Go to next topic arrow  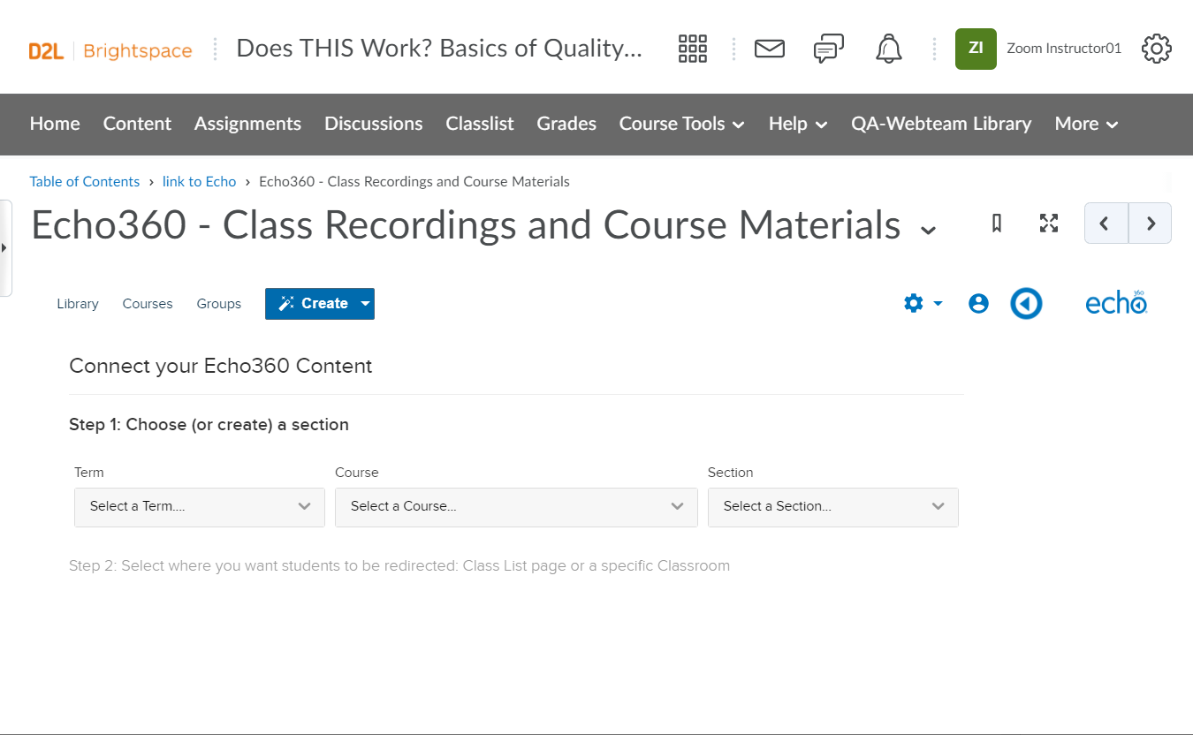click(1151, 224)
